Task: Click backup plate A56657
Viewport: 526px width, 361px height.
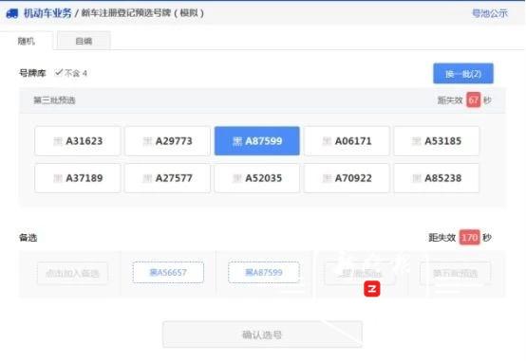Action: click(168, 273)
